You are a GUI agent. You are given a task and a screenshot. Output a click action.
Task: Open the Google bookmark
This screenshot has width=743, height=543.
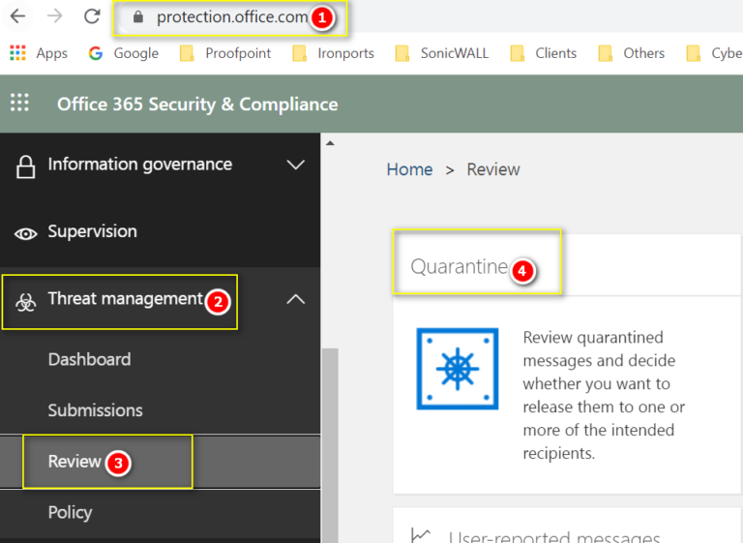(x=123, y=53)
